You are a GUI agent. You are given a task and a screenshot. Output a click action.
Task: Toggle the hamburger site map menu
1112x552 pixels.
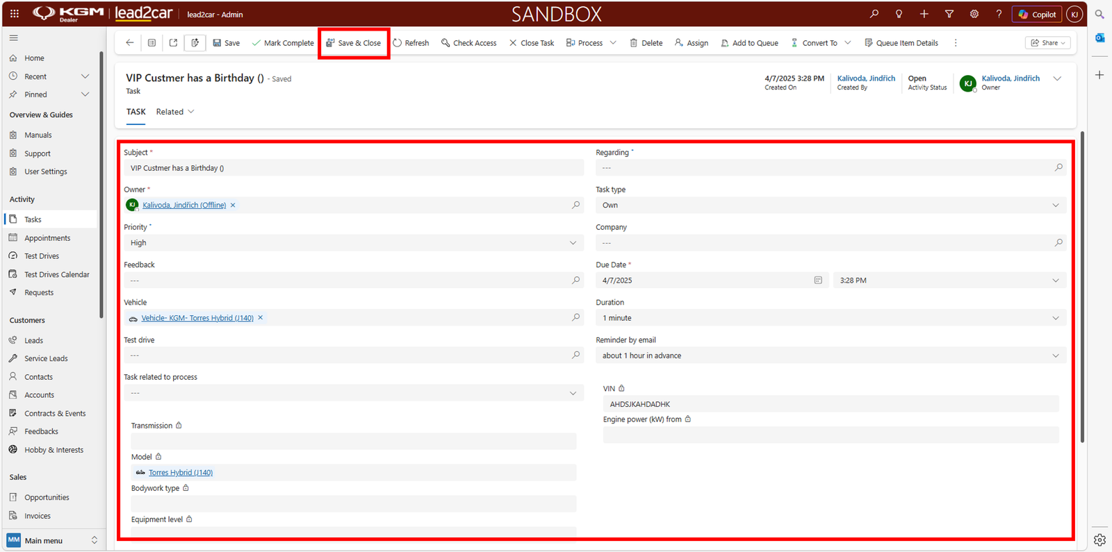click(x=13, y=37)
